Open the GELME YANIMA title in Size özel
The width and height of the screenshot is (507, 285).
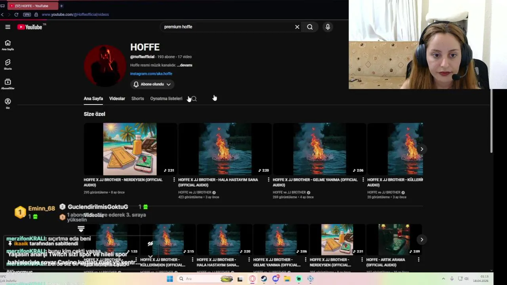click(x=315, y=182)
